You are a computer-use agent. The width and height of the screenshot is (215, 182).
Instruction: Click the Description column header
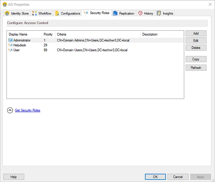[x=162, y=34]
